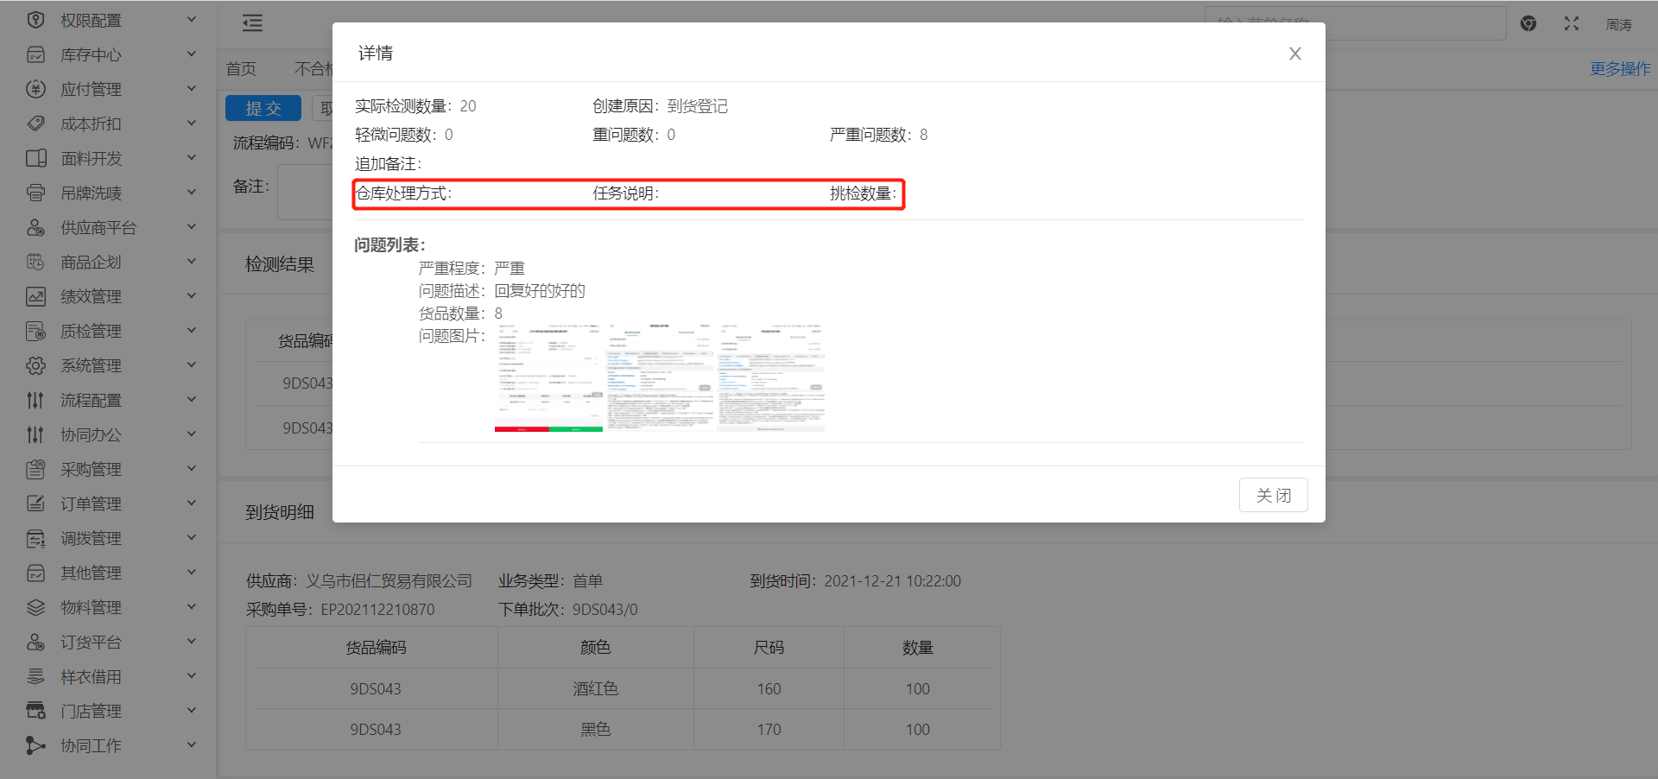This screenshot has height=779, width=1658.
Task: Expand the 库存中心 menu chevron
Action: click(192, 54)
